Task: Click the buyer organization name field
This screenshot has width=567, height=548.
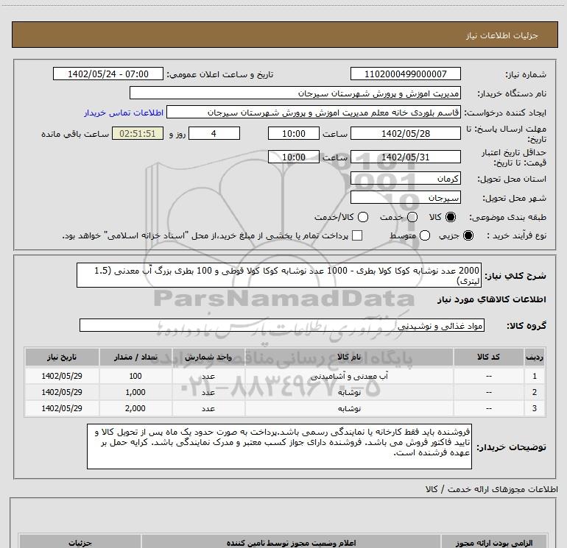Action: point(295,93)
